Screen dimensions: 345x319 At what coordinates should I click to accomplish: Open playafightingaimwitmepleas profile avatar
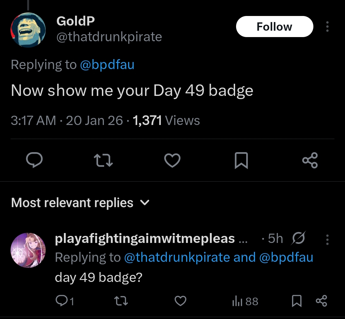[x=28, y=250]
